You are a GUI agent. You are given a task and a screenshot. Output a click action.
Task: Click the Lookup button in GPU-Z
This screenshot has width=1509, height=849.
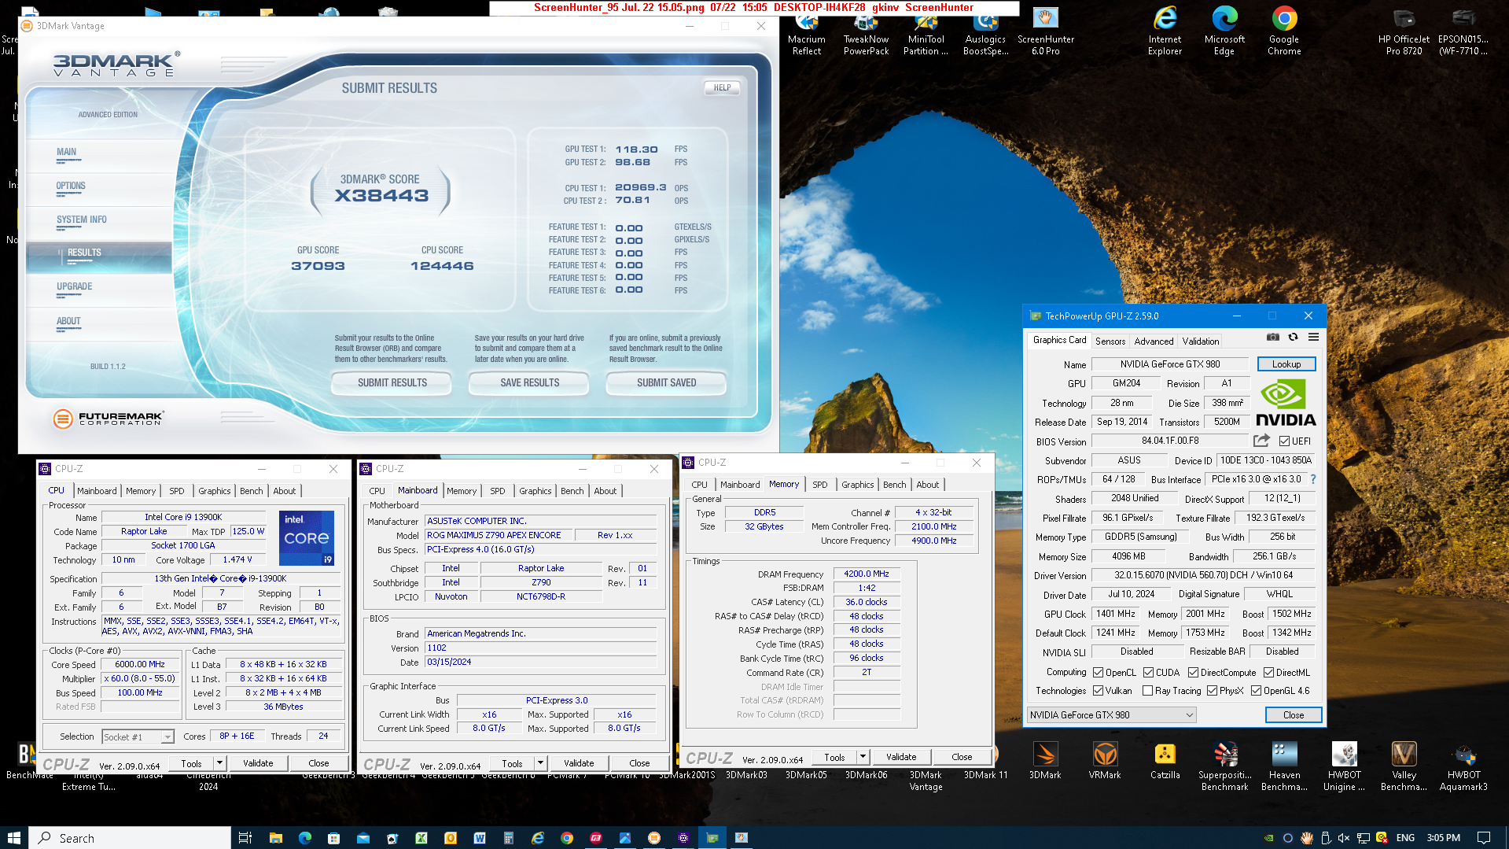pyautogui.click(x=1286, y=364)
